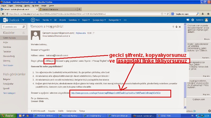Click the battal öz profile picture

pos(207,20)
